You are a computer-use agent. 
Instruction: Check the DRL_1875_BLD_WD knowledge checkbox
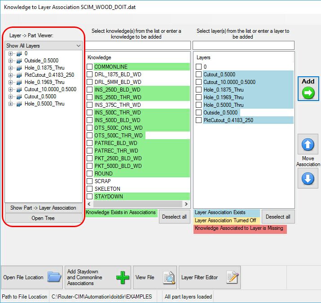tap(89, 74)
